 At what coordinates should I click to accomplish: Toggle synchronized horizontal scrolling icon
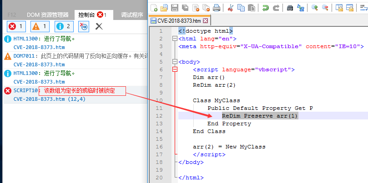349,8
